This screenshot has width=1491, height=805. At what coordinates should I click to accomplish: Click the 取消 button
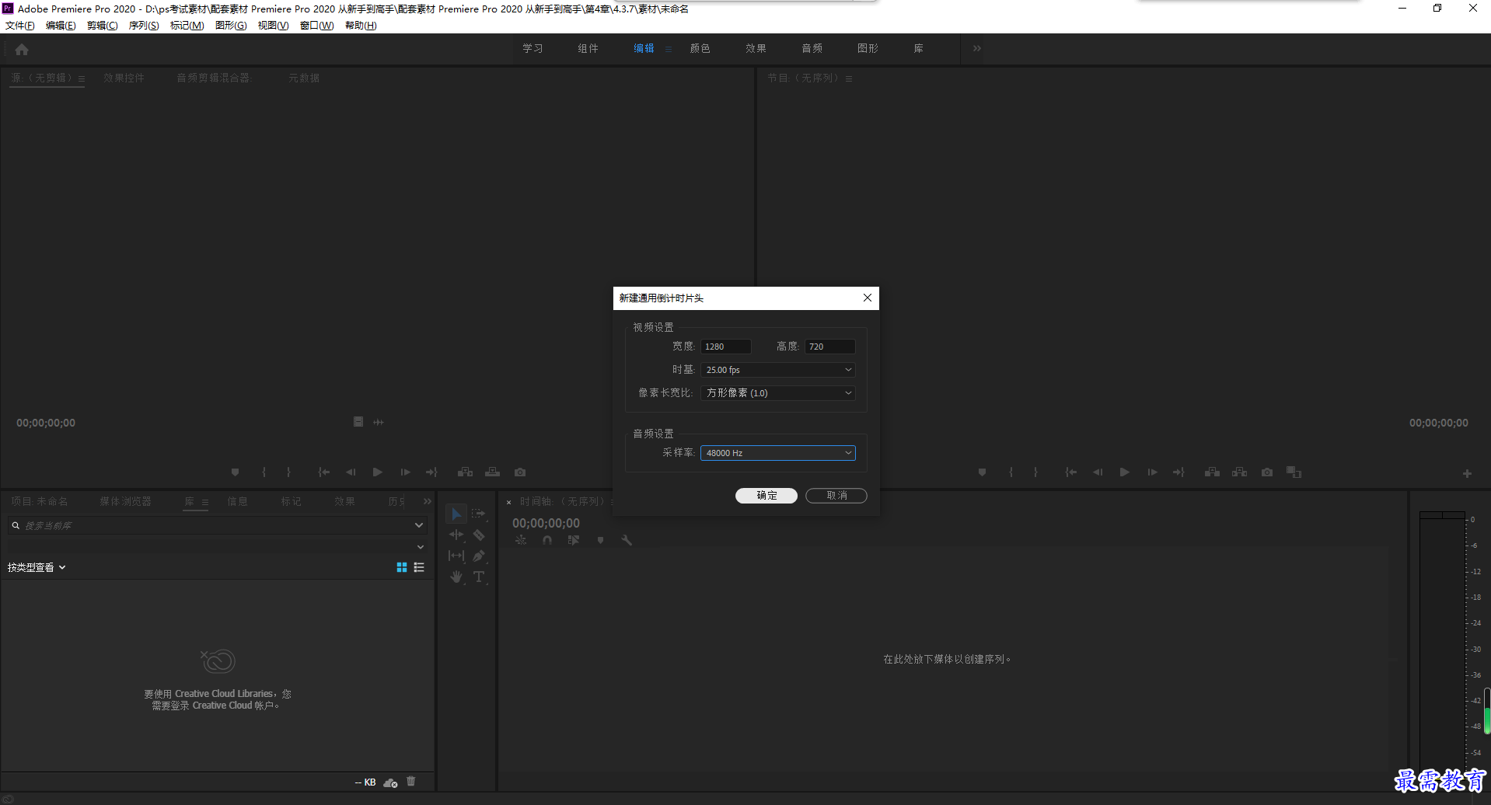pyautogui.click(x=836, y=496)
